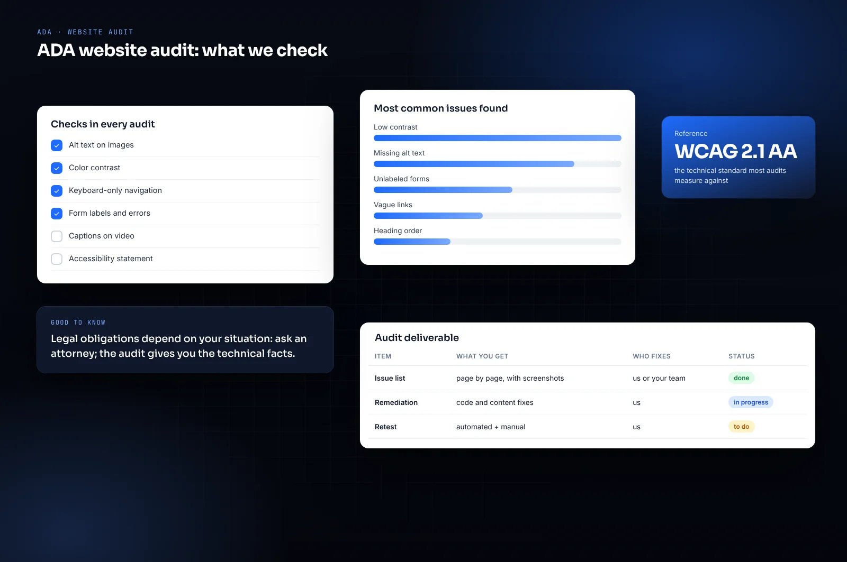Uncheck Keyboard-only navigation checkbox

[57, 191]
